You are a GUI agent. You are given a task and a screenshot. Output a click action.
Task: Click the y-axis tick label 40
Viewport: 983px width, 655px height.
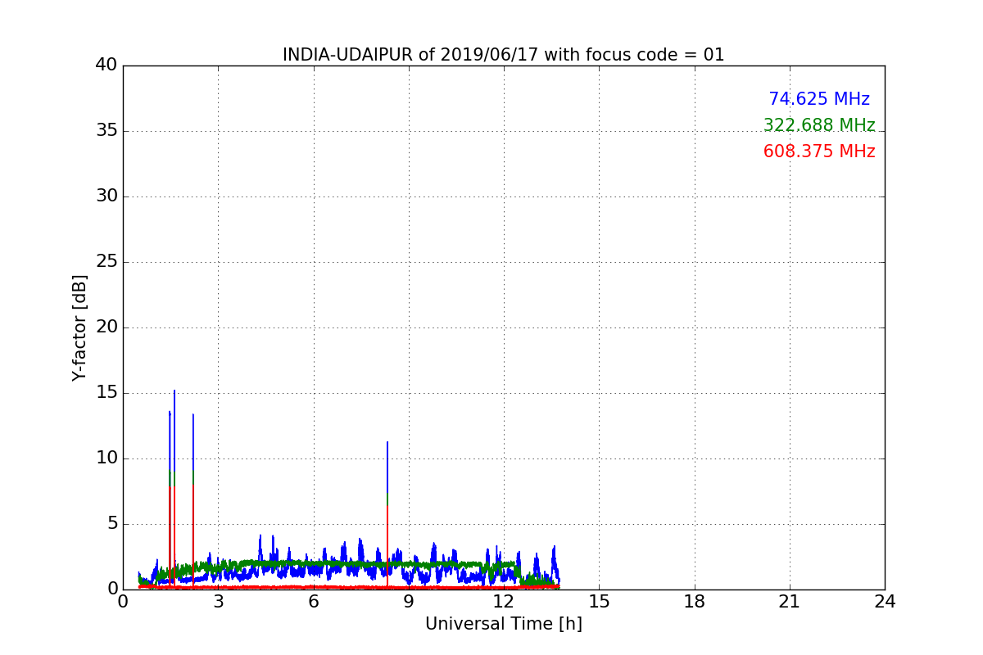click(x=106, y=65)
